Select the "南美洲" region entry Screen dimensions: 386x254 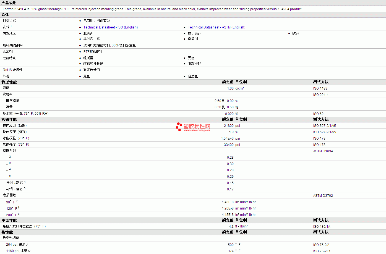[x=193, y=39]
